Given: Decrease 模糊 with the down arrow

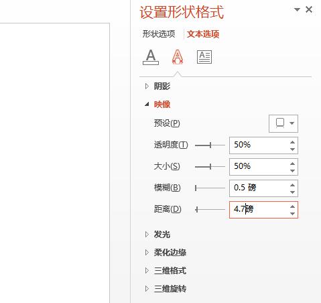Looking at the screenshot, I should pos(293,192).
